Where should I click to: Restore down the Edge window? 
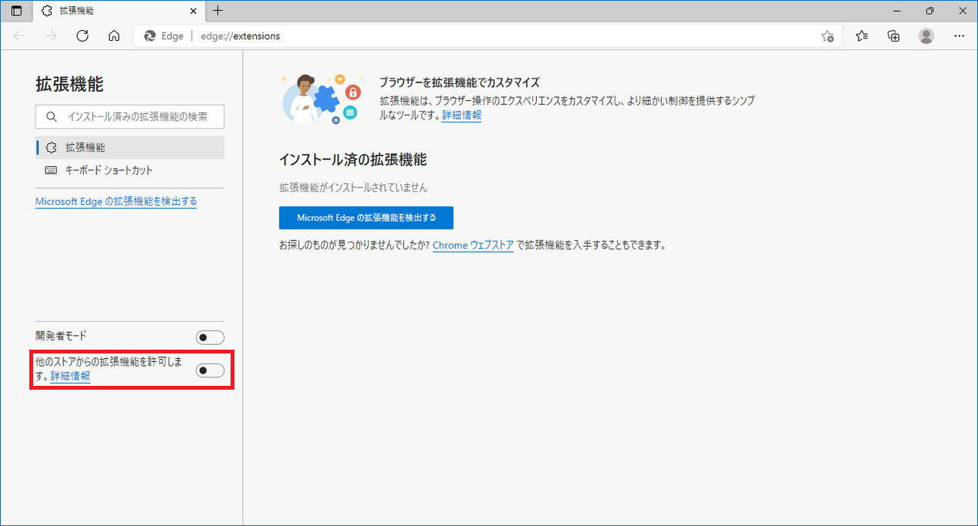[929, 11]
